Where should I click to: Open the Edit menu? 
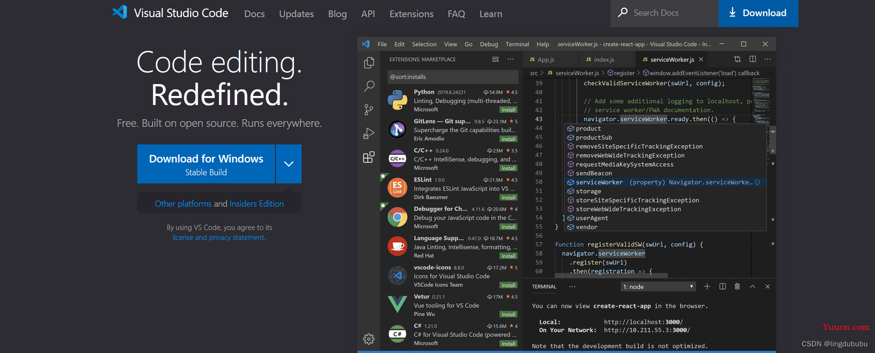click(399, 44)
